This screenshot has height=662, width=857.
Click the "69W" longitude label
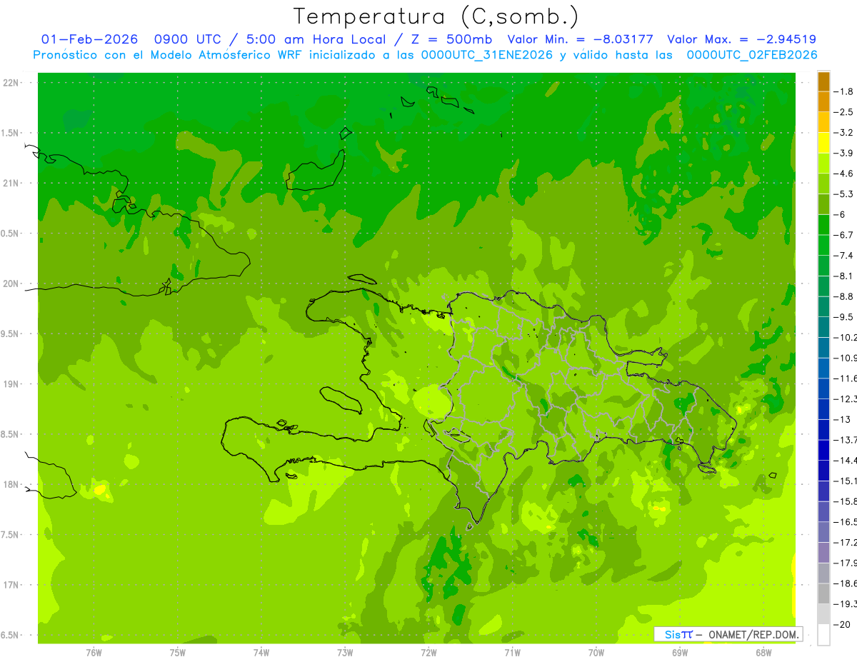[680, 652]
